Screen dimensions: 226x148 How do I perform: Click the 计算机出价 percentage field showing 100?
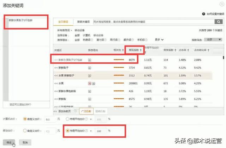[101, 119]
